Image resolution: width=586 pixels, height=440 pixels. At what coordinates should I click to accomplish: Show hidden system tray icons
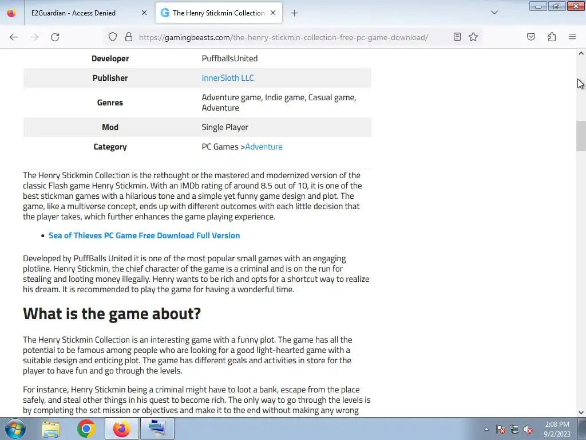(x=486, y=429)
